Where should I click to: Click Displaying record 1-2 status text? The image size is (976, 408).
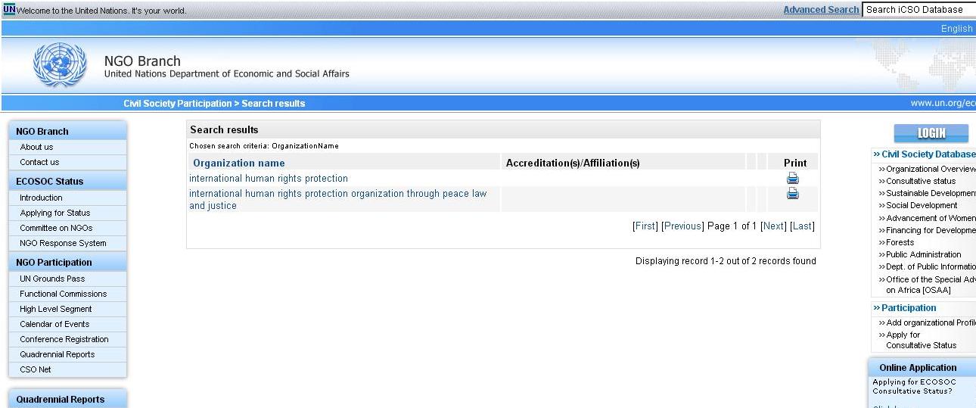coord(726,261)
